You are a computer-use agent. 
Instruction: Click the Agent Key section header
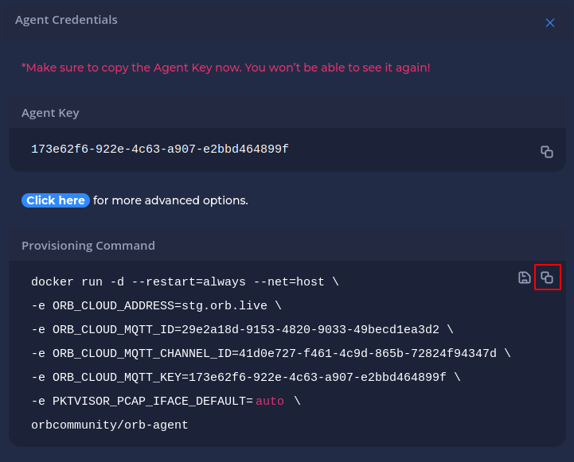pos(50,113)
